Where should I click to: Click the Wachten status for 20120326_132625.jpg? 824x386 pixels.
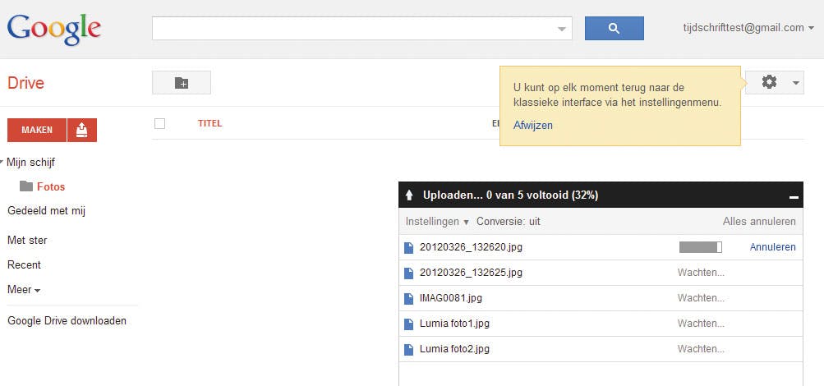[701, 273]
